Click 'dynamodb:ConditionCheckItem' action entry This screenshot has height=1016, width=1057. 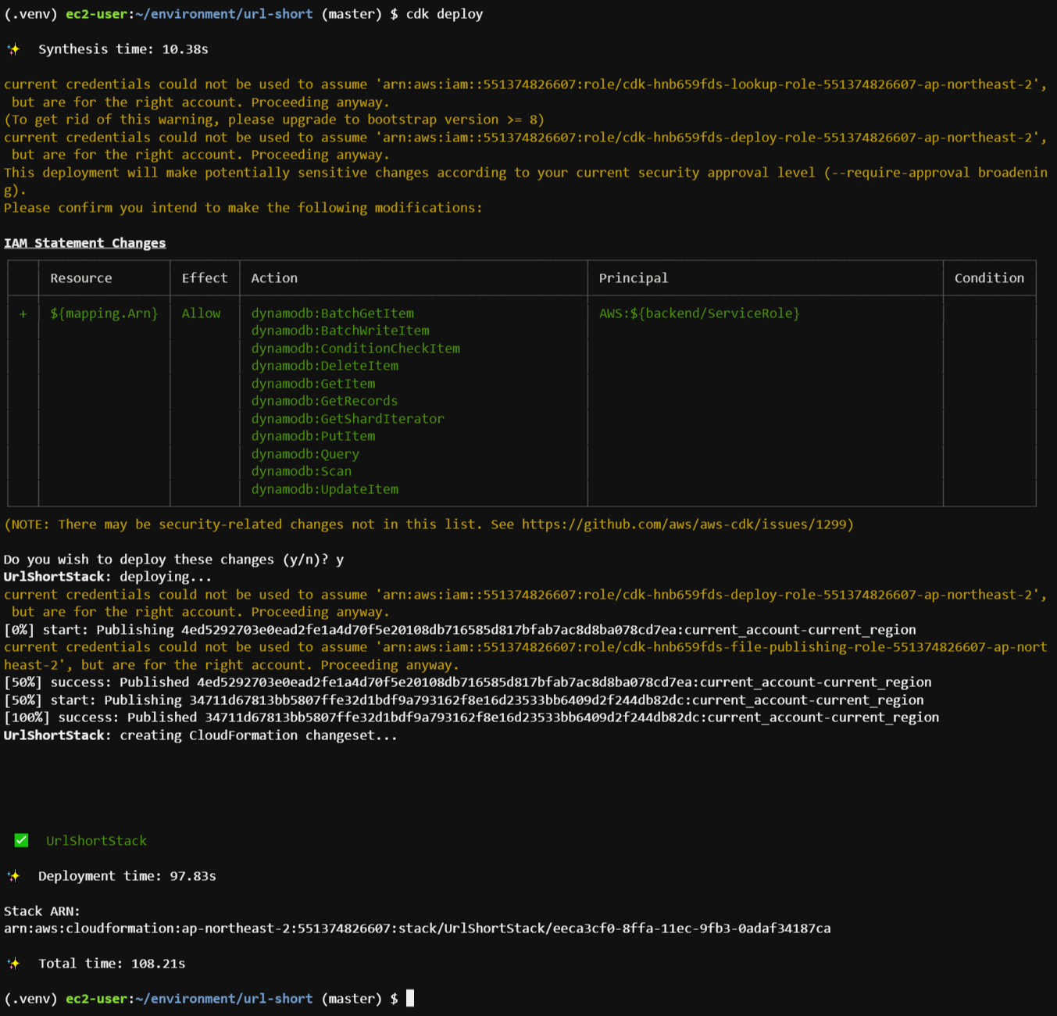355,349
